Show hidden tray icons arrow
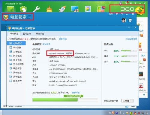 (123, 113)
